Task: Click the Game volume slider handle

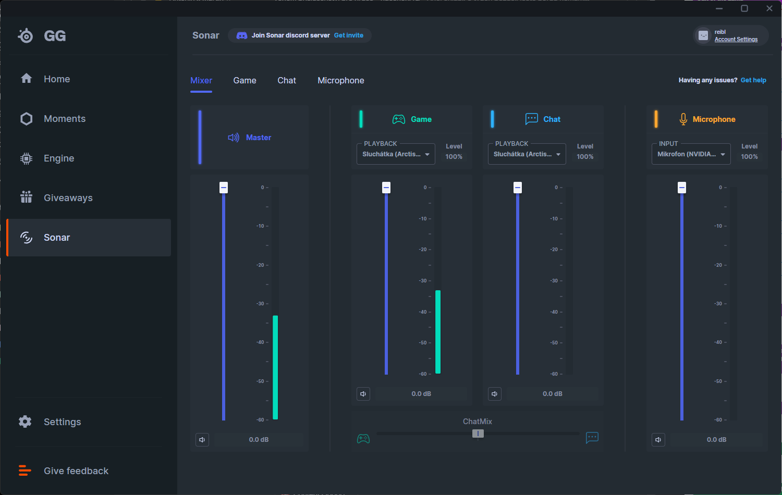Action: (x=386, y=188)
